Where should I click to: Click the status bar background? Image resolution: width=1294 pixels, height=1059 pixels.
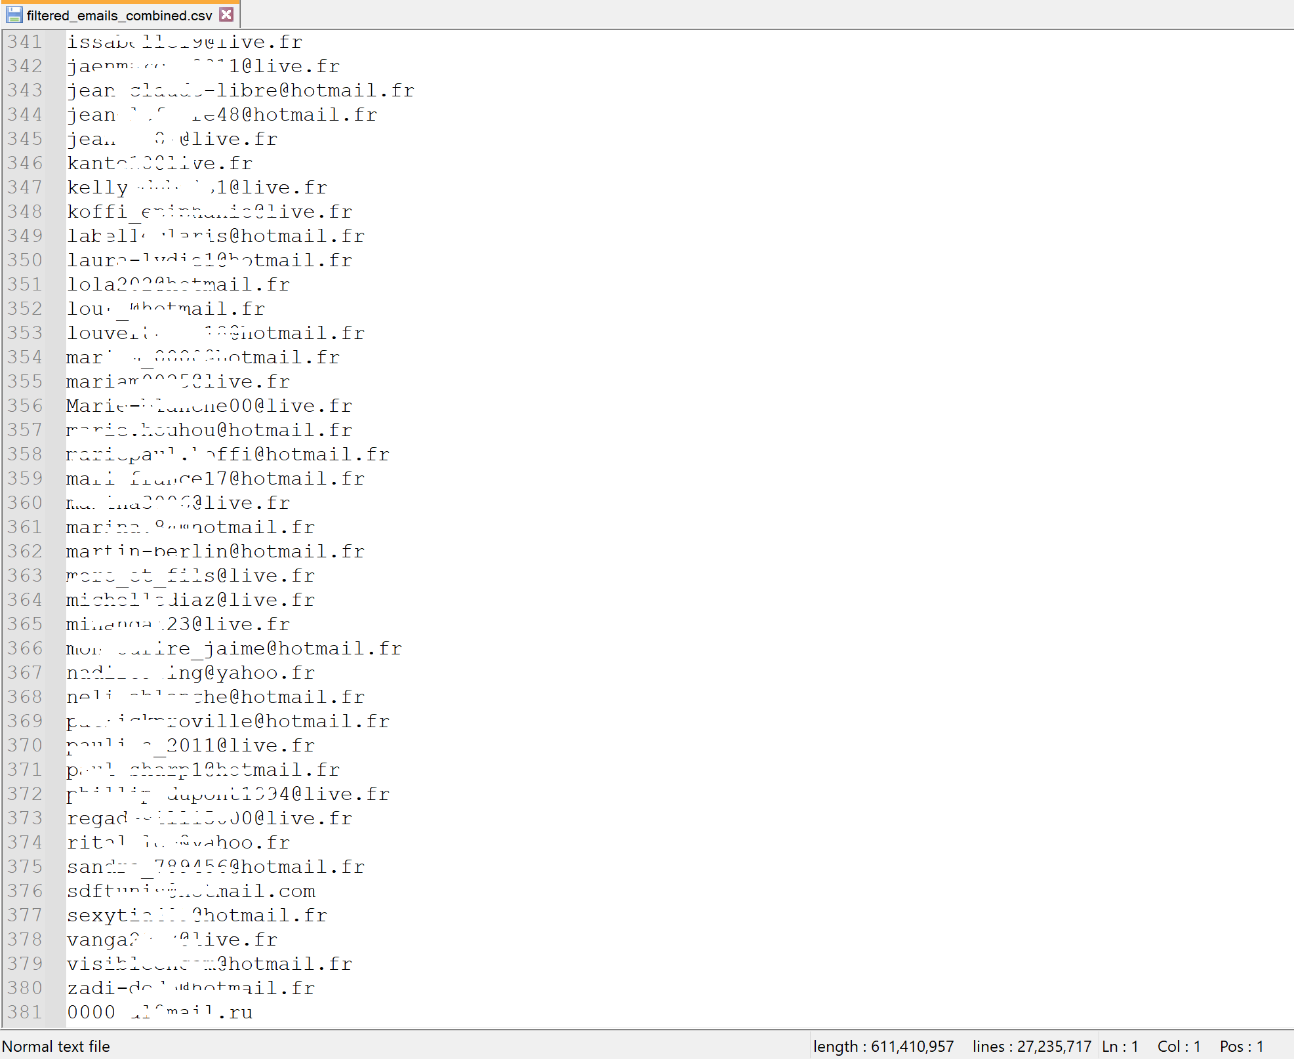[459, 1046]
